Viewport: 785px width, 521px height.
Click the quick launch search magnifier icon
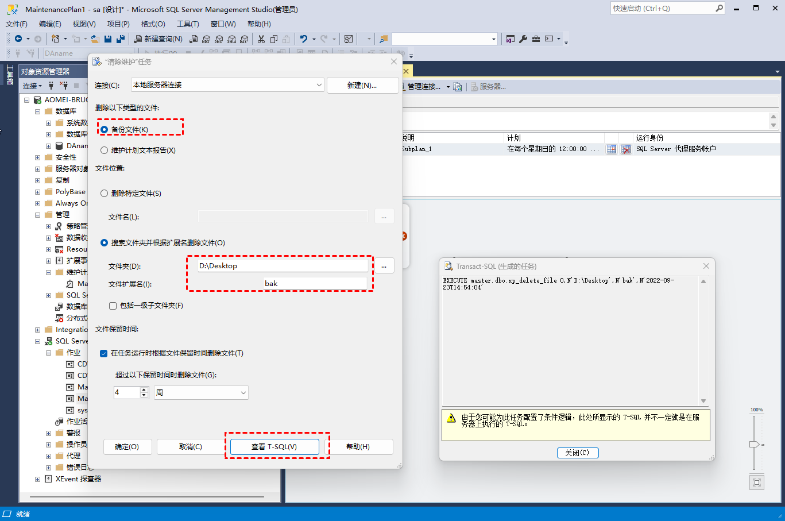pyautogui.click(x=719, y=8)
